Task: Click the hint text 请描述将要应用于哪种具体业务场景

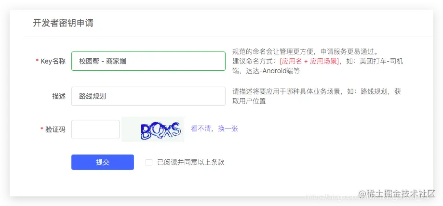Action: [286, 92]
